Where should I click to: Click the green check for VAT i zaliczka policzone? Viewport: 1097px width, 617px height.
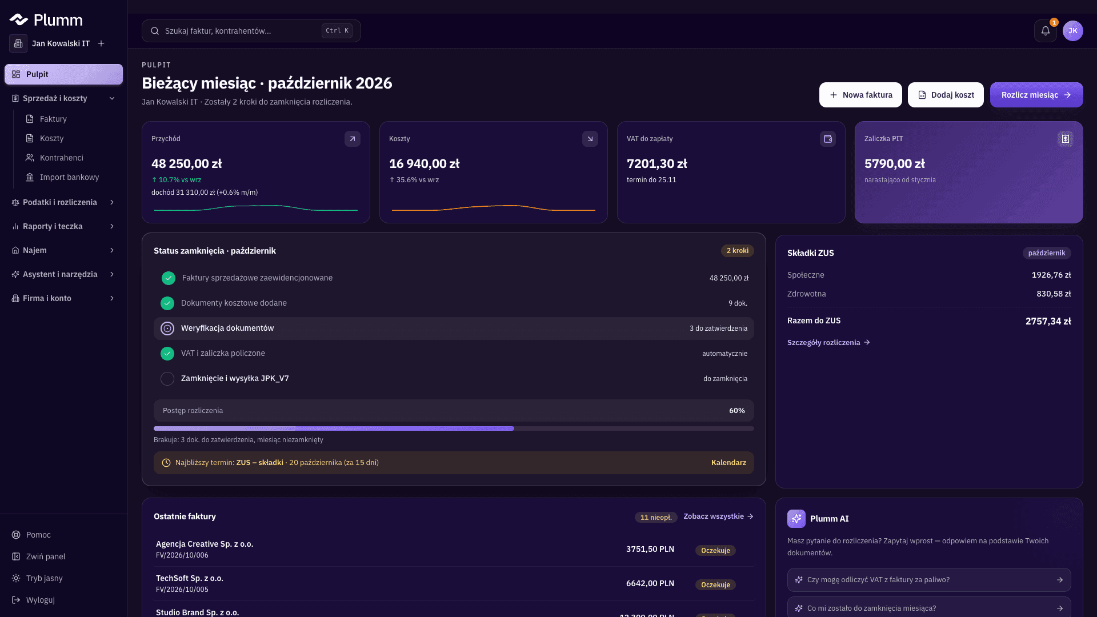point(167,354)
